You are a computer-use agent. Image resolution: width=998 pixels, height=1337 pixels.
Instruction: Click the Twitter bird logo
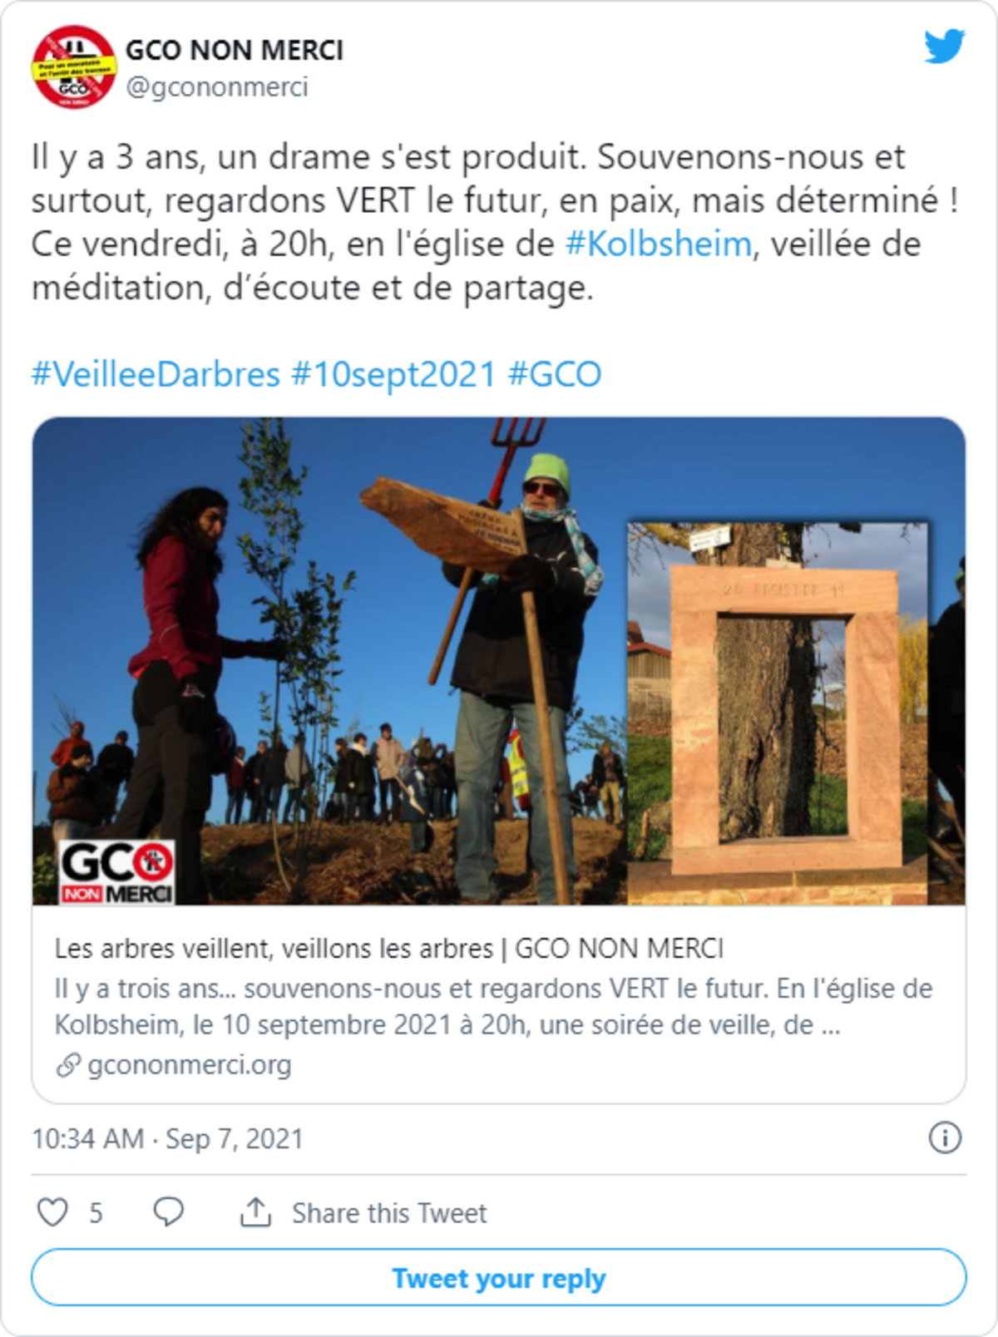pyautogui.click(x=945, y=47)
